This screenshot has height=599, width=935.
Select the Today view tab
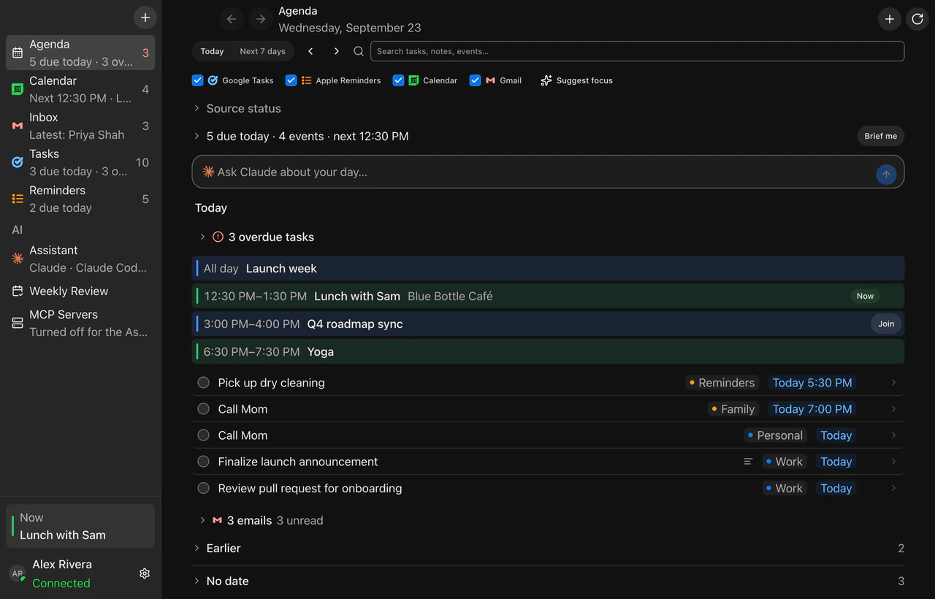(x=212, y=51)
